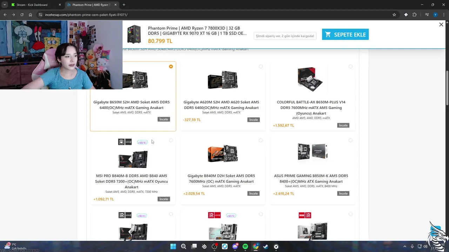Viewport: 449px width, 252px height.
Task: Open the Chrome three-dot menu
Action: [444, 15]
